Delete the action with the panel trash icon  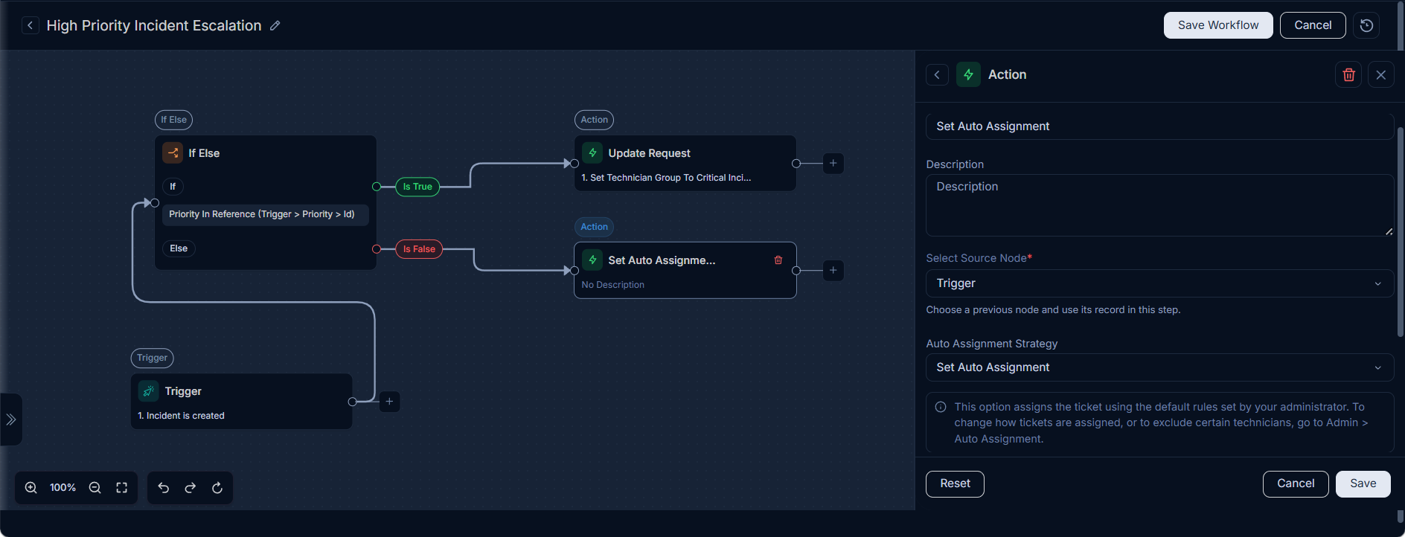tap(1348, 74)
